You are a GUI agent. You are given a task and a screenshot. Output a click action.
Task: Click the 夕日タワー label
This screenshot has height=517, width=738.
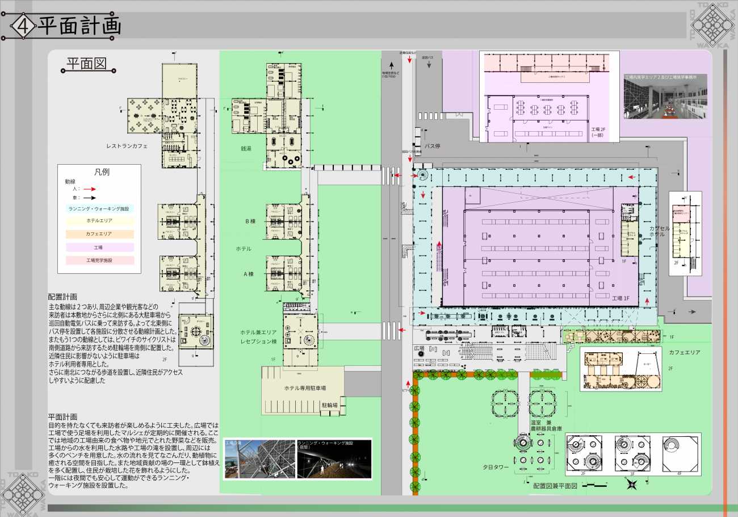[494, 468]
